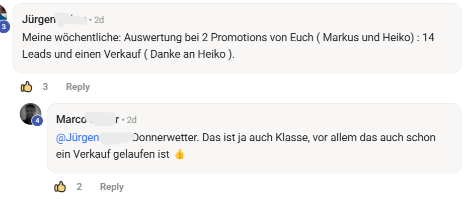Click the thumbs-up emoji in Marco's reply
Viewport: 464px width, 199px height.
[179, 154]
